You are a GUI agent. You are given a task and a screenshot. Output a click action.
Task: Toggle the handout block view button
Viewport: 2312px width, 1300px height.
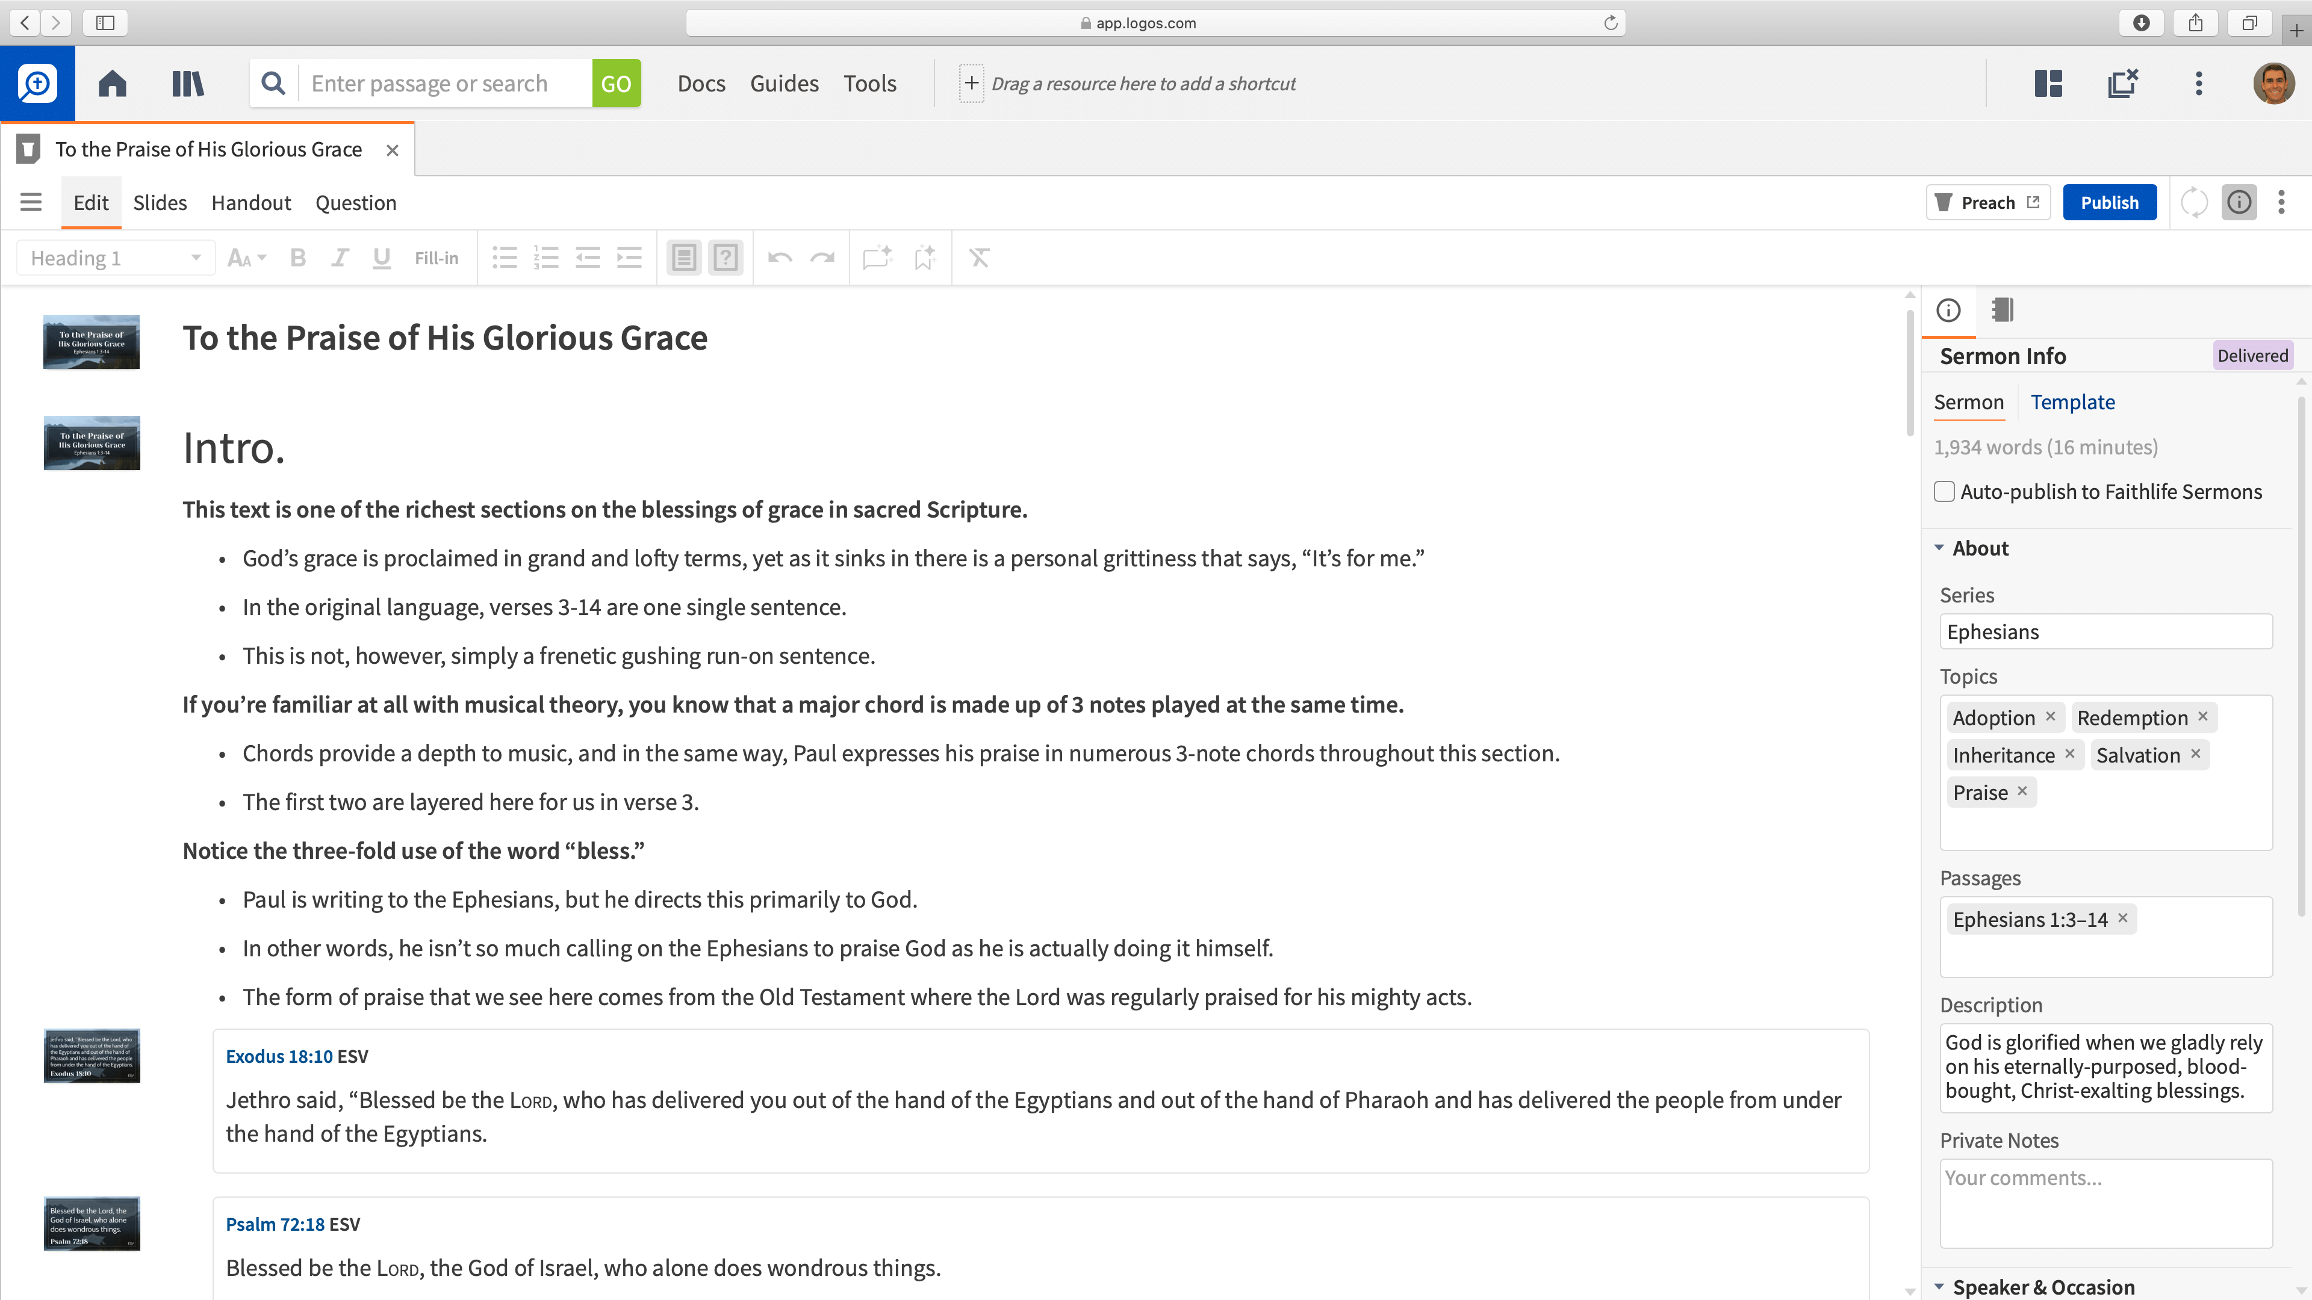[x=683, y=258]
